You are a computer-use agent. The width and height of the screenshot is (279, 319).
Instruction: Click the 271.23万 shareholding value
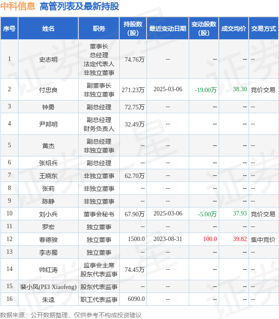[133, 90]
